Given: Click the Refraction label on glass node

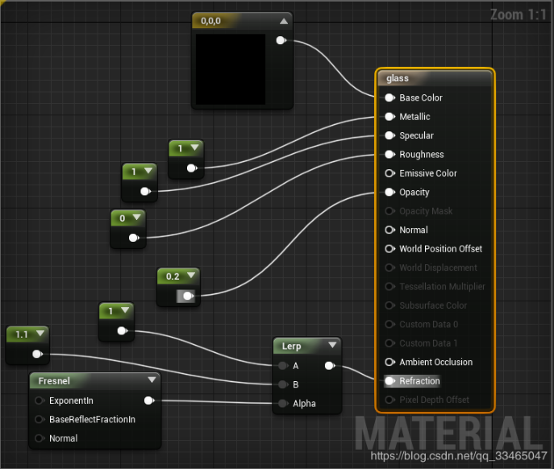Looking at the screenshot, I should [419, 381].
